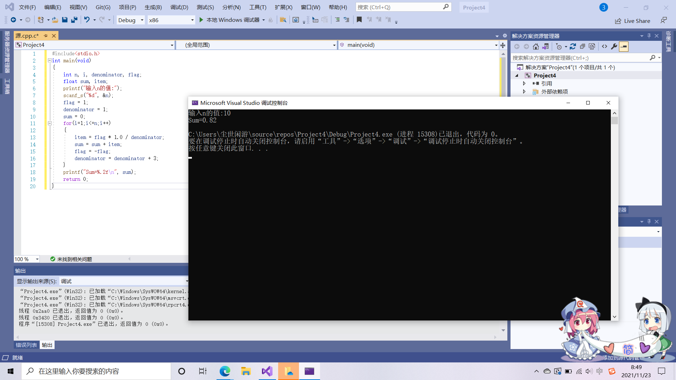Click the console window vertical scrollbar thumb
676x380 pixels.
(614, 121)
